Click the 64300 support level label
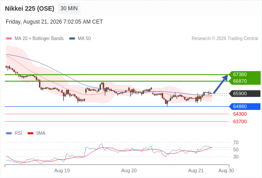The width and height of the screenshot is (262, 178). tap(240, 114)
